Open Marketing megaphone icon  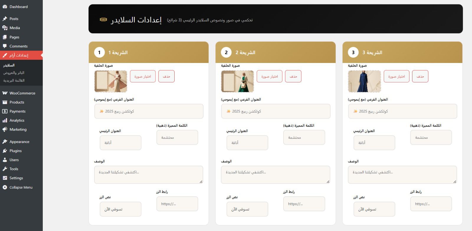[x=5, y=129]
